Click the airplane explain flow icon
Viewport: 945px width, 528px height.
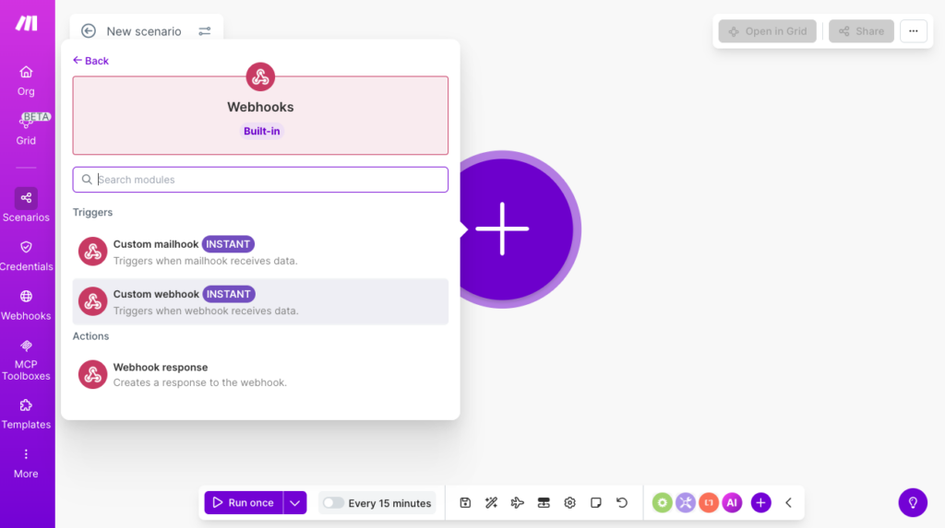(x=517, y=503)
